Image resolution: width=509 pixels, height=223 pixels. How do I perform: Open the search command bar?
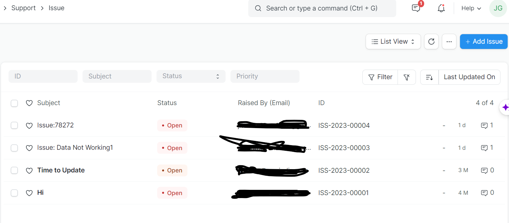[x=322, y=8]
